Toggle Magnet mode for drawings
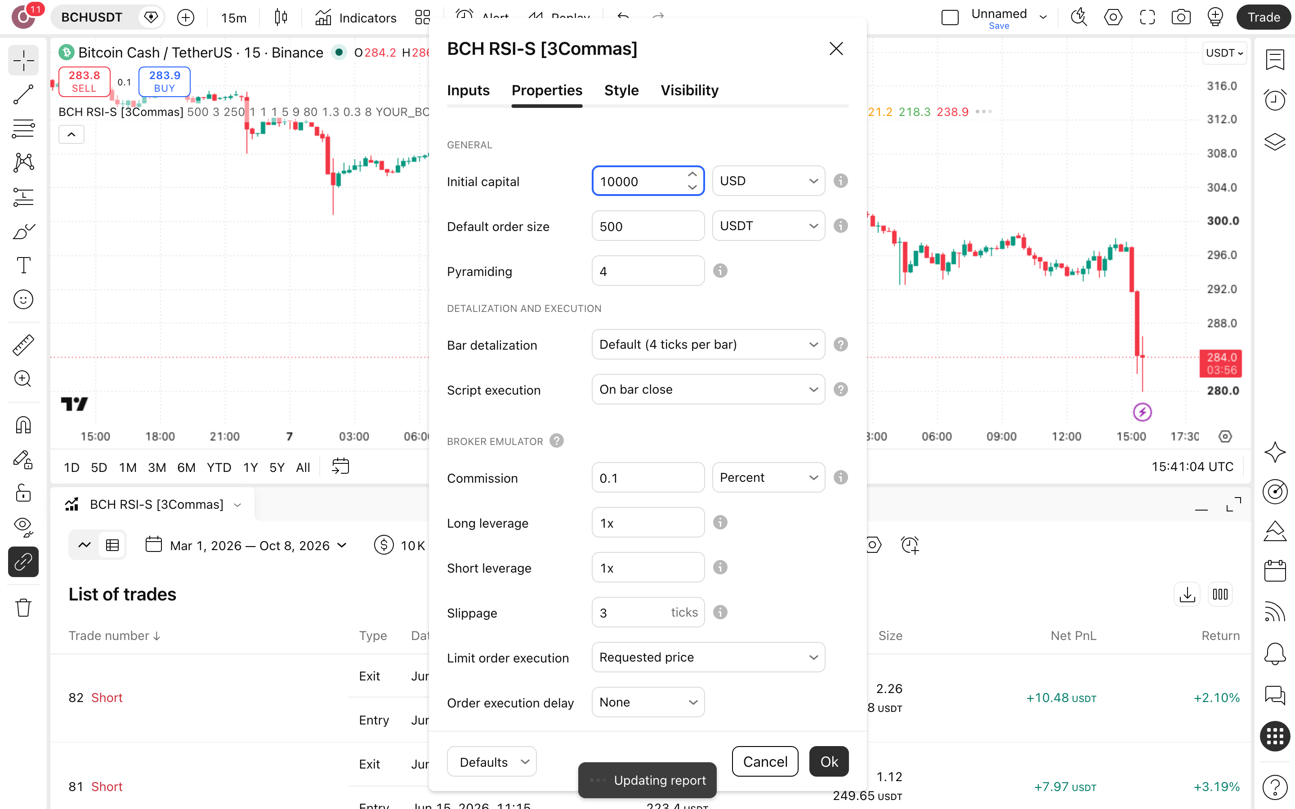Viewport: 1295px width, 809px height. pos(23,425)
